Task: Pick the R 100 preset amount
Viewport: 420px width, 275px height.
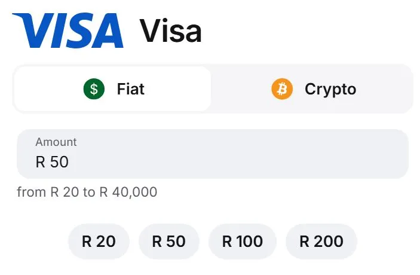Action: pos(242,242)
